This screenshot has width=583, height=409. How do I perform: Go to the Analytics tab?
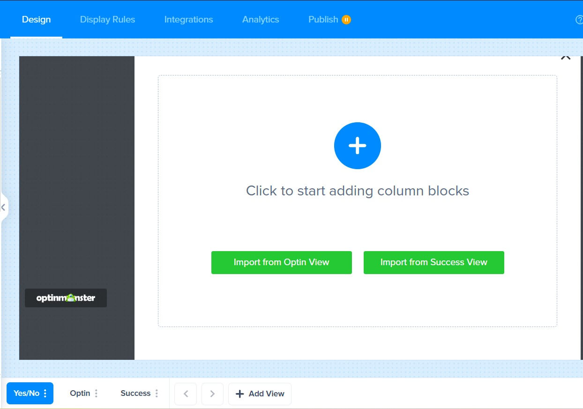pos(261,20)
